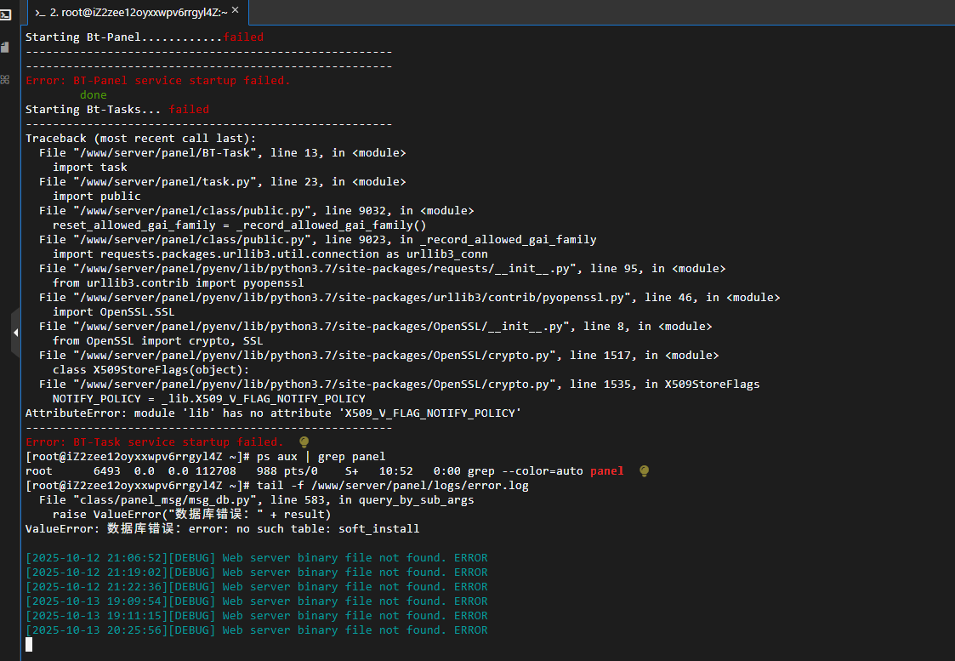Click the red 'failed' after Starting Bt-Panel
955x661 pixels.
[x=243, y=37]
